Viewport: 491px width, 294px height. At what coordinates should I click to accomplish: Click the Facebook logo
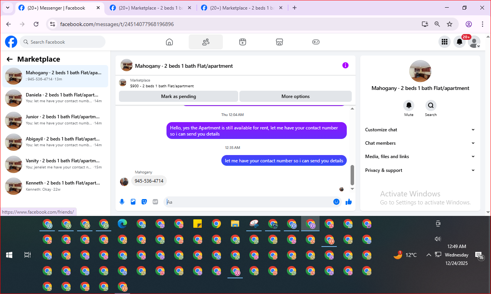(x=11, y=42)
